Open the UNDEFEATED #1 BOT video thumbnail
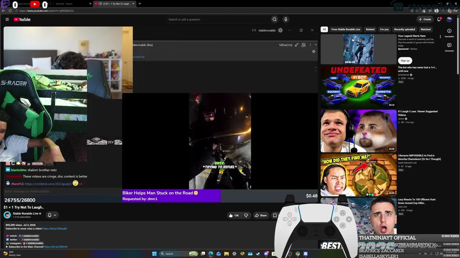460x258 pixels. [x=359, y=86]
